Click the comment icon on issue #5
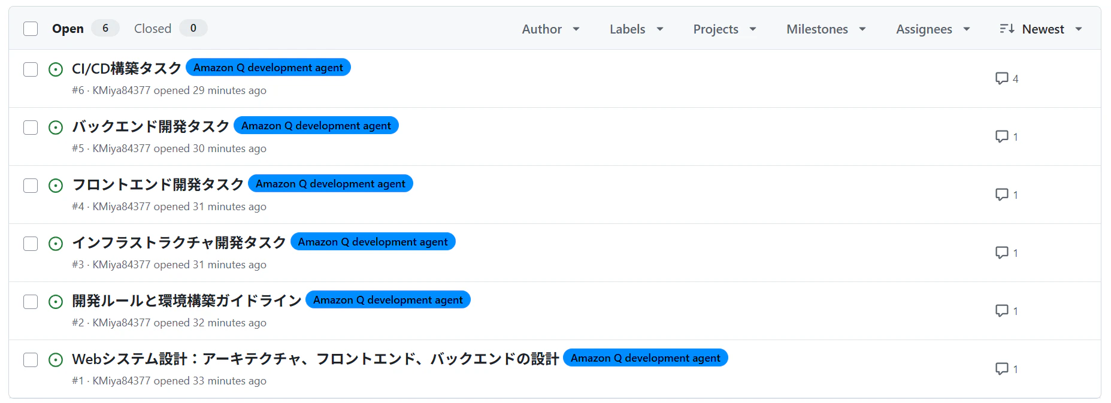Image resolution: width=1111 pixels, height=403 pixels. pyautogui.click(x=1001, y=137)
